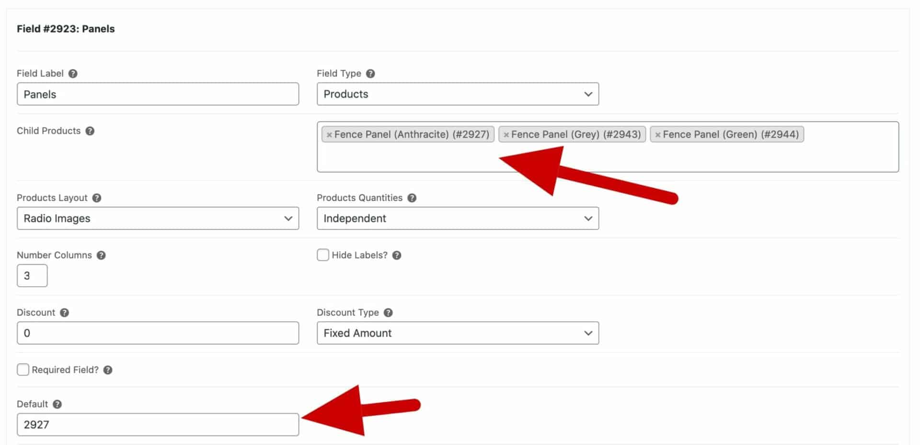Show help icon beside Hide Labels
920x445 pixels.
coord(397,255)
